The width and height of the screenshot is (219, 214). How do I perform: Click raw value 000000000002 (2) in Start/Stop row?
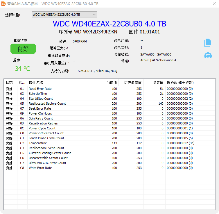(179, 99)
